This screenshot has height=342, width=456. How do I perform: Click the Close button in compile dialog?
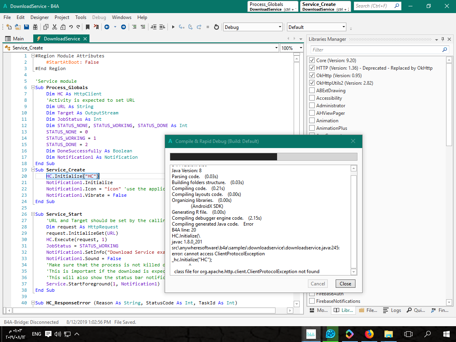tap(345, 284)
